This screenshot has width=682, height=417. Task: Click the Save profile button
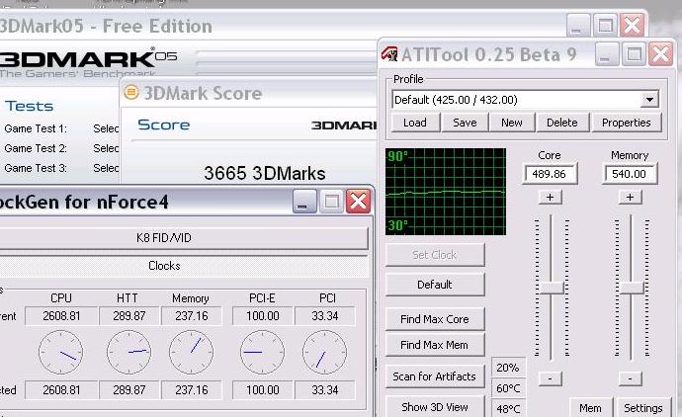pos(465,123)
